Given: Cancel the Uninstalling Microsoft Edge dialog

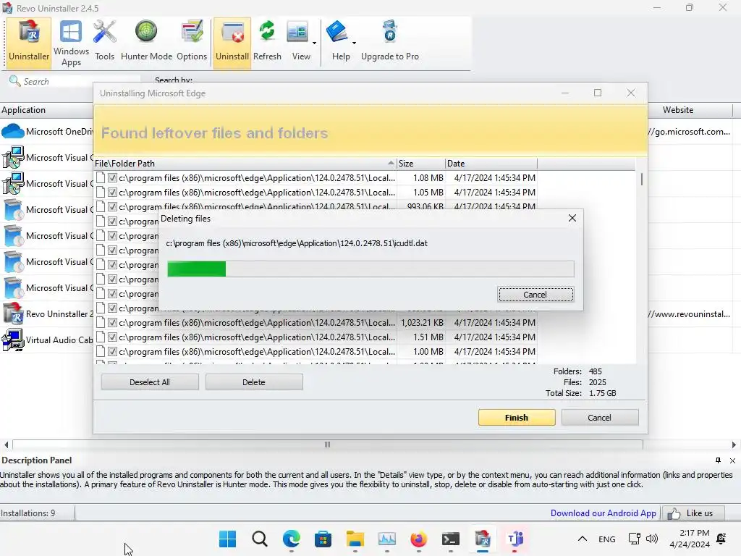Looking at the screenshot, I should click(599, 418).
